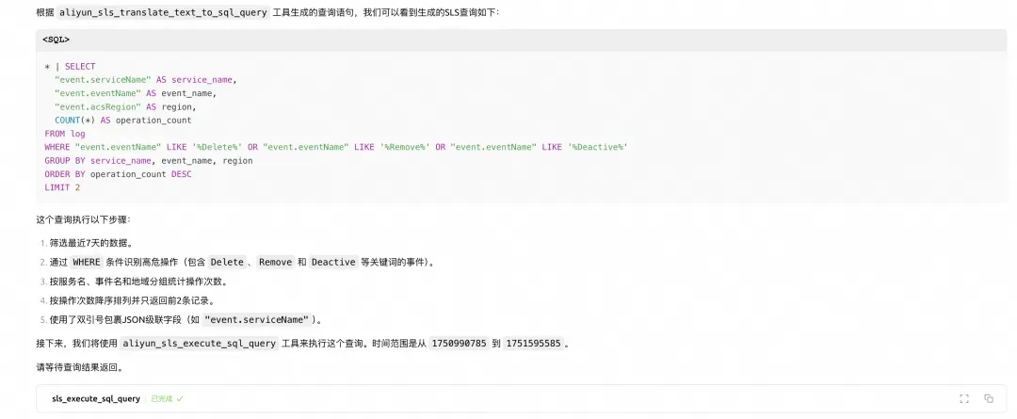
Task: Click the SELECT keyword in the SQL
Action: [80, 67]
